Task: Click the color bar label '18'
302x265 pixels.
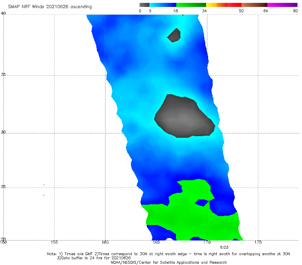Action: point(175,11)
